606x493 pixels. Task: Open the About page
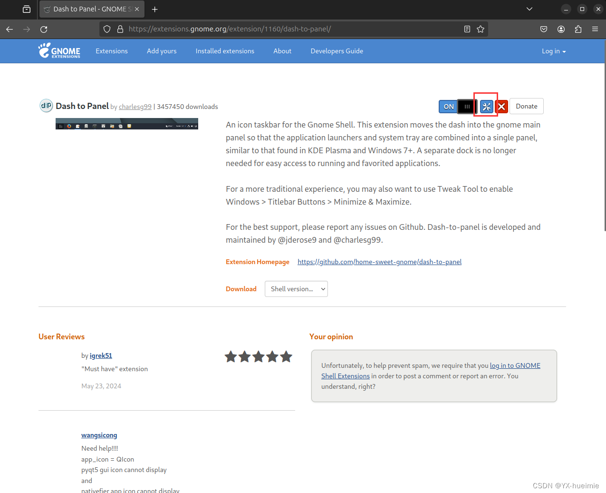[x=282, y=51]
